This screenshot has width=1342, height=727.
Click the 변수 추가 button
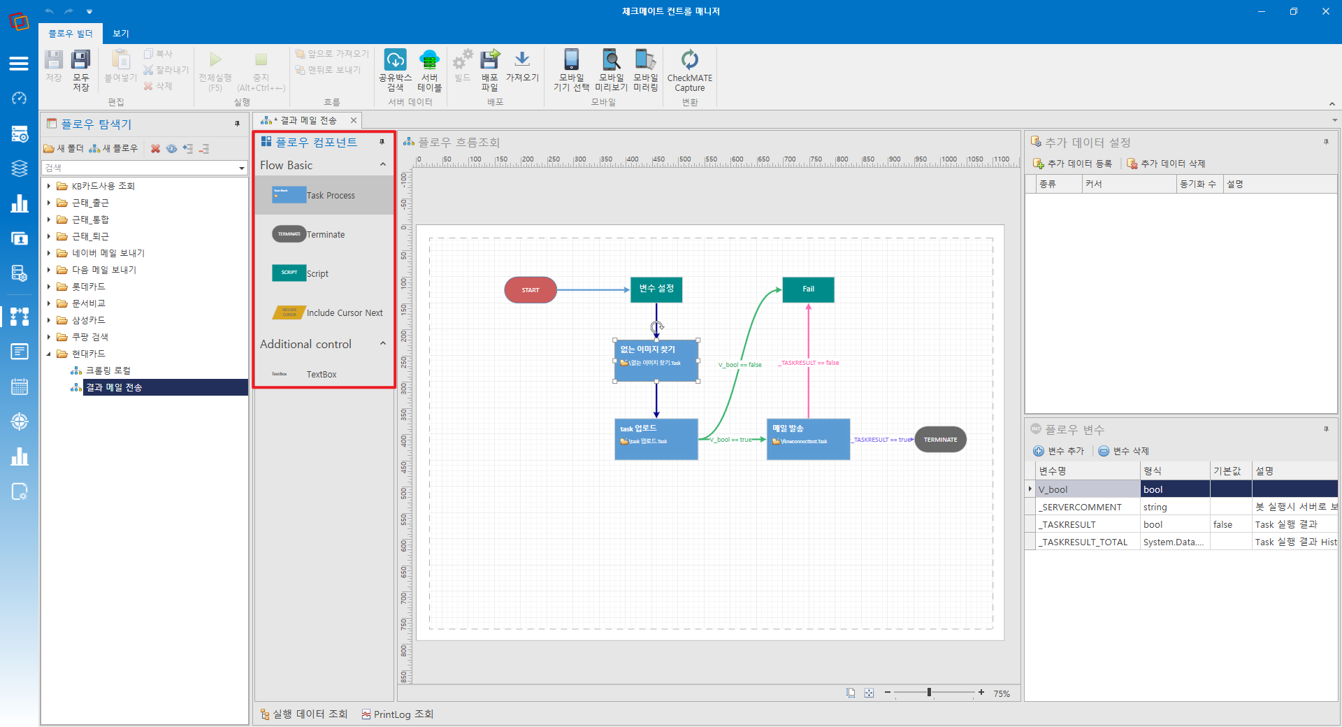click(x=1058, y=451)
